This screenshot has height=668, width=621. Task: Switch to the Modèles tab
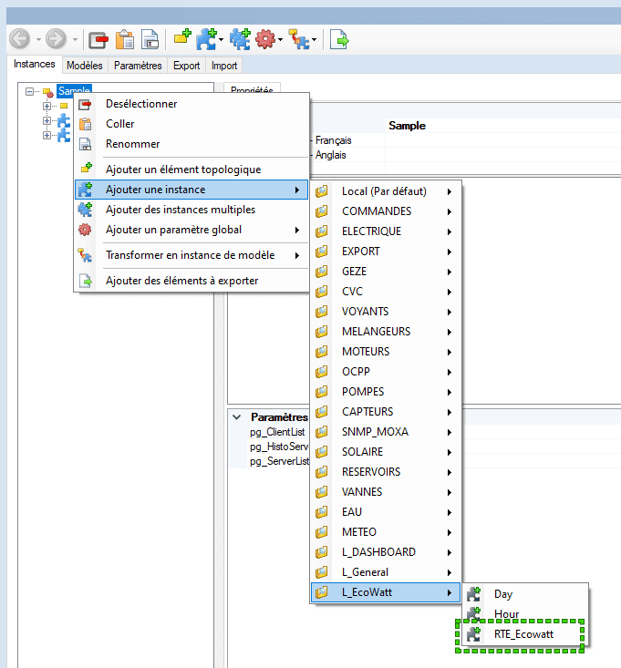click(x=85, y=66)
